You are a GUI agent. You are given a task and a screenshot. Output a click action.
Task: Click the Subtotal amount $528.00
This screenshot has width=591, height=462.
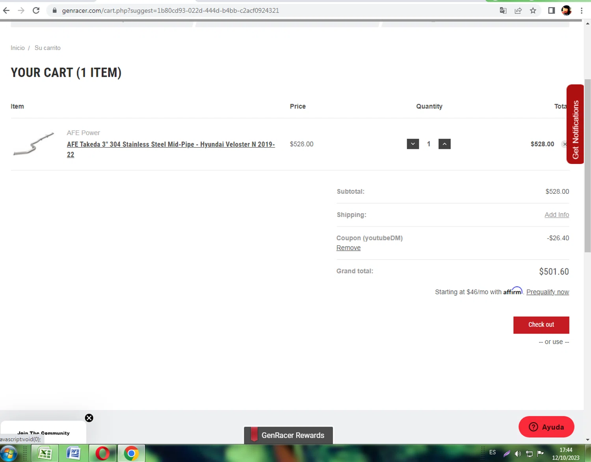[x=557, y=191]
